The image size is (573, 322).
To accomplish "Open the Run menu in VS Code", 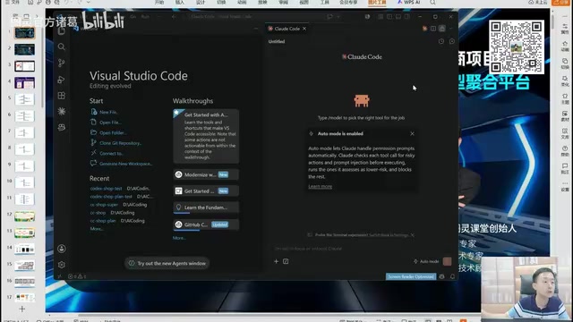I will 145,16.
